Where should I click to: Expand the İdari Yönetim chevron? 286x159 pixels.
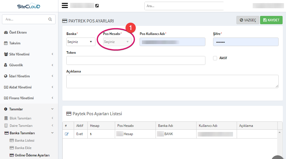click(x=52, y=76)
